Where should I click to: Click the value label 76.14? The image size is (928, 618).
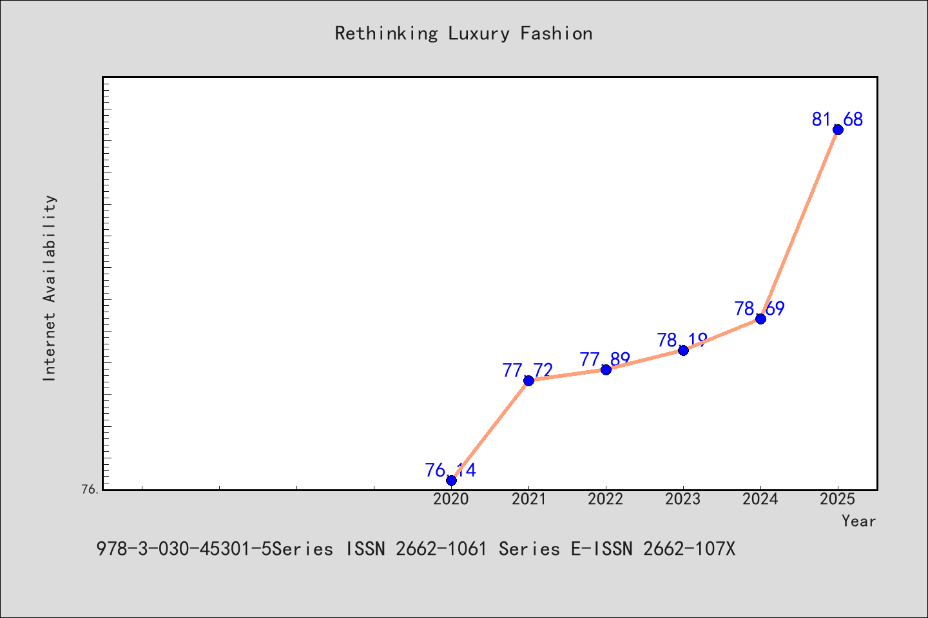click(450, 470)
